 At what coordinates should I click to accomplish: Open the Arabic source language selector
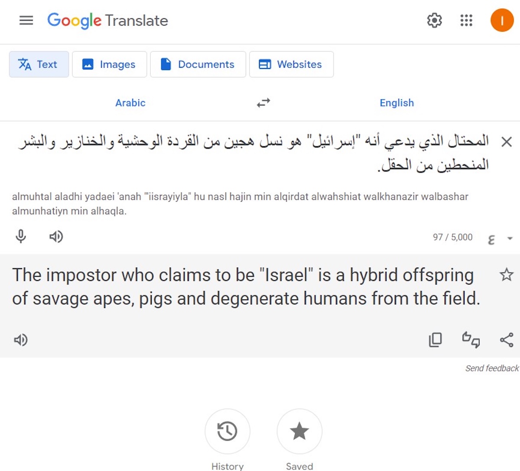[x=130, y=103]
